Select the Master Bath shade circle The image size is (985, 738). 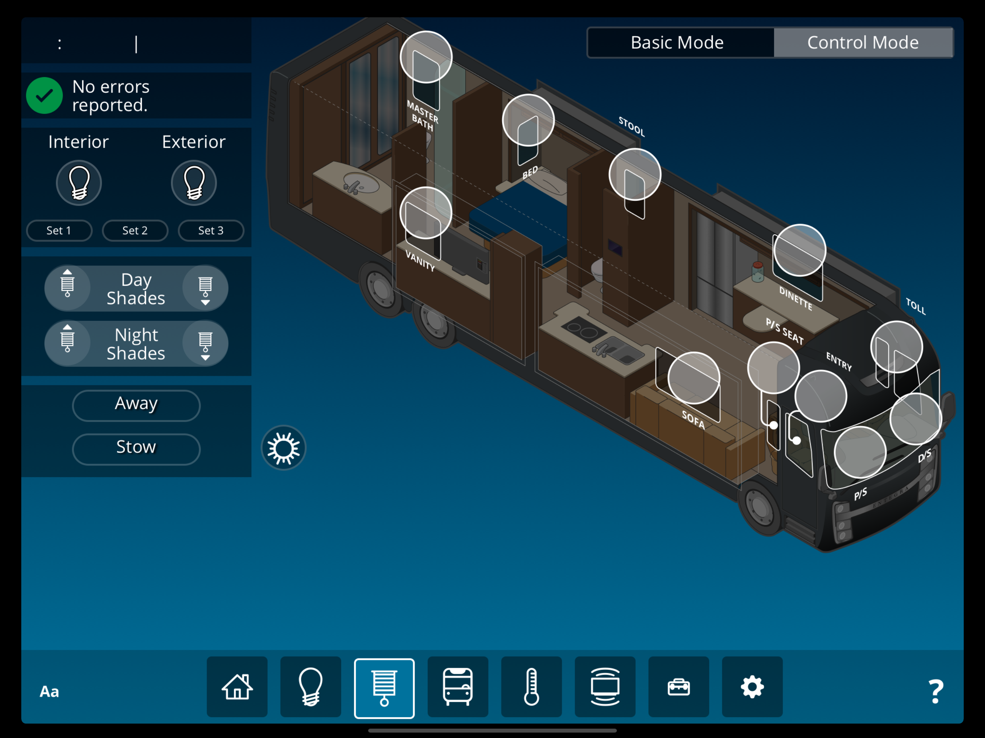pyautogui.click(x=426, y=57)
